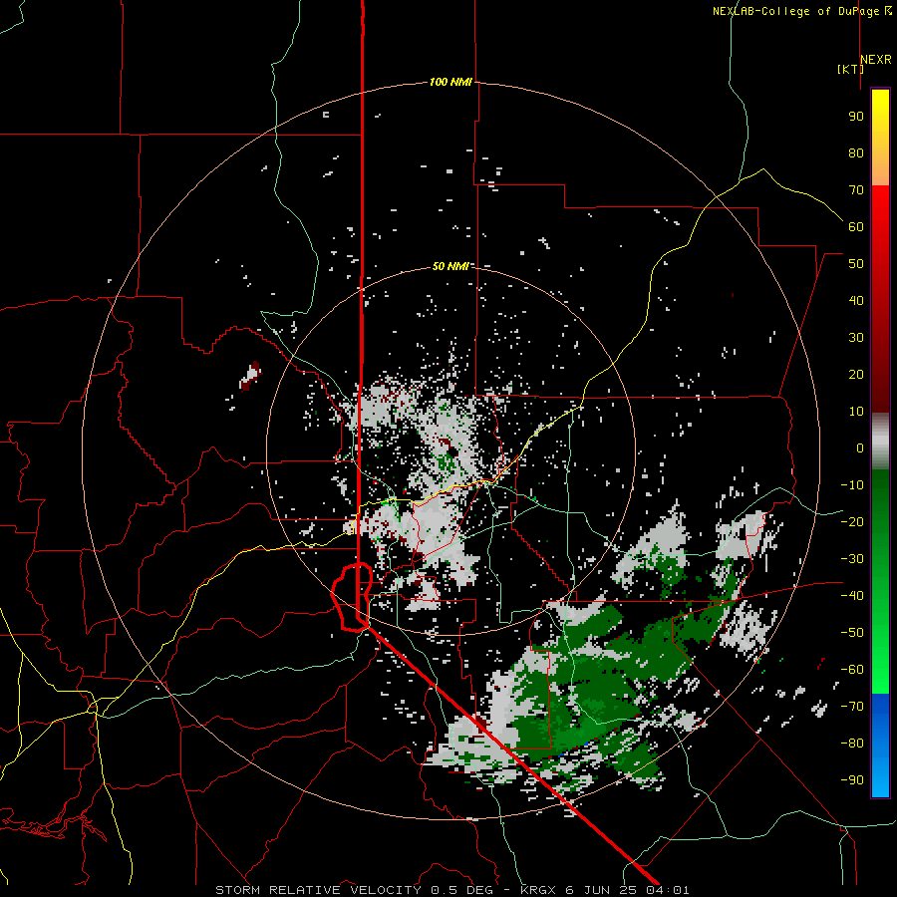Click the 100 NMI range ring label

click(450, 82)
